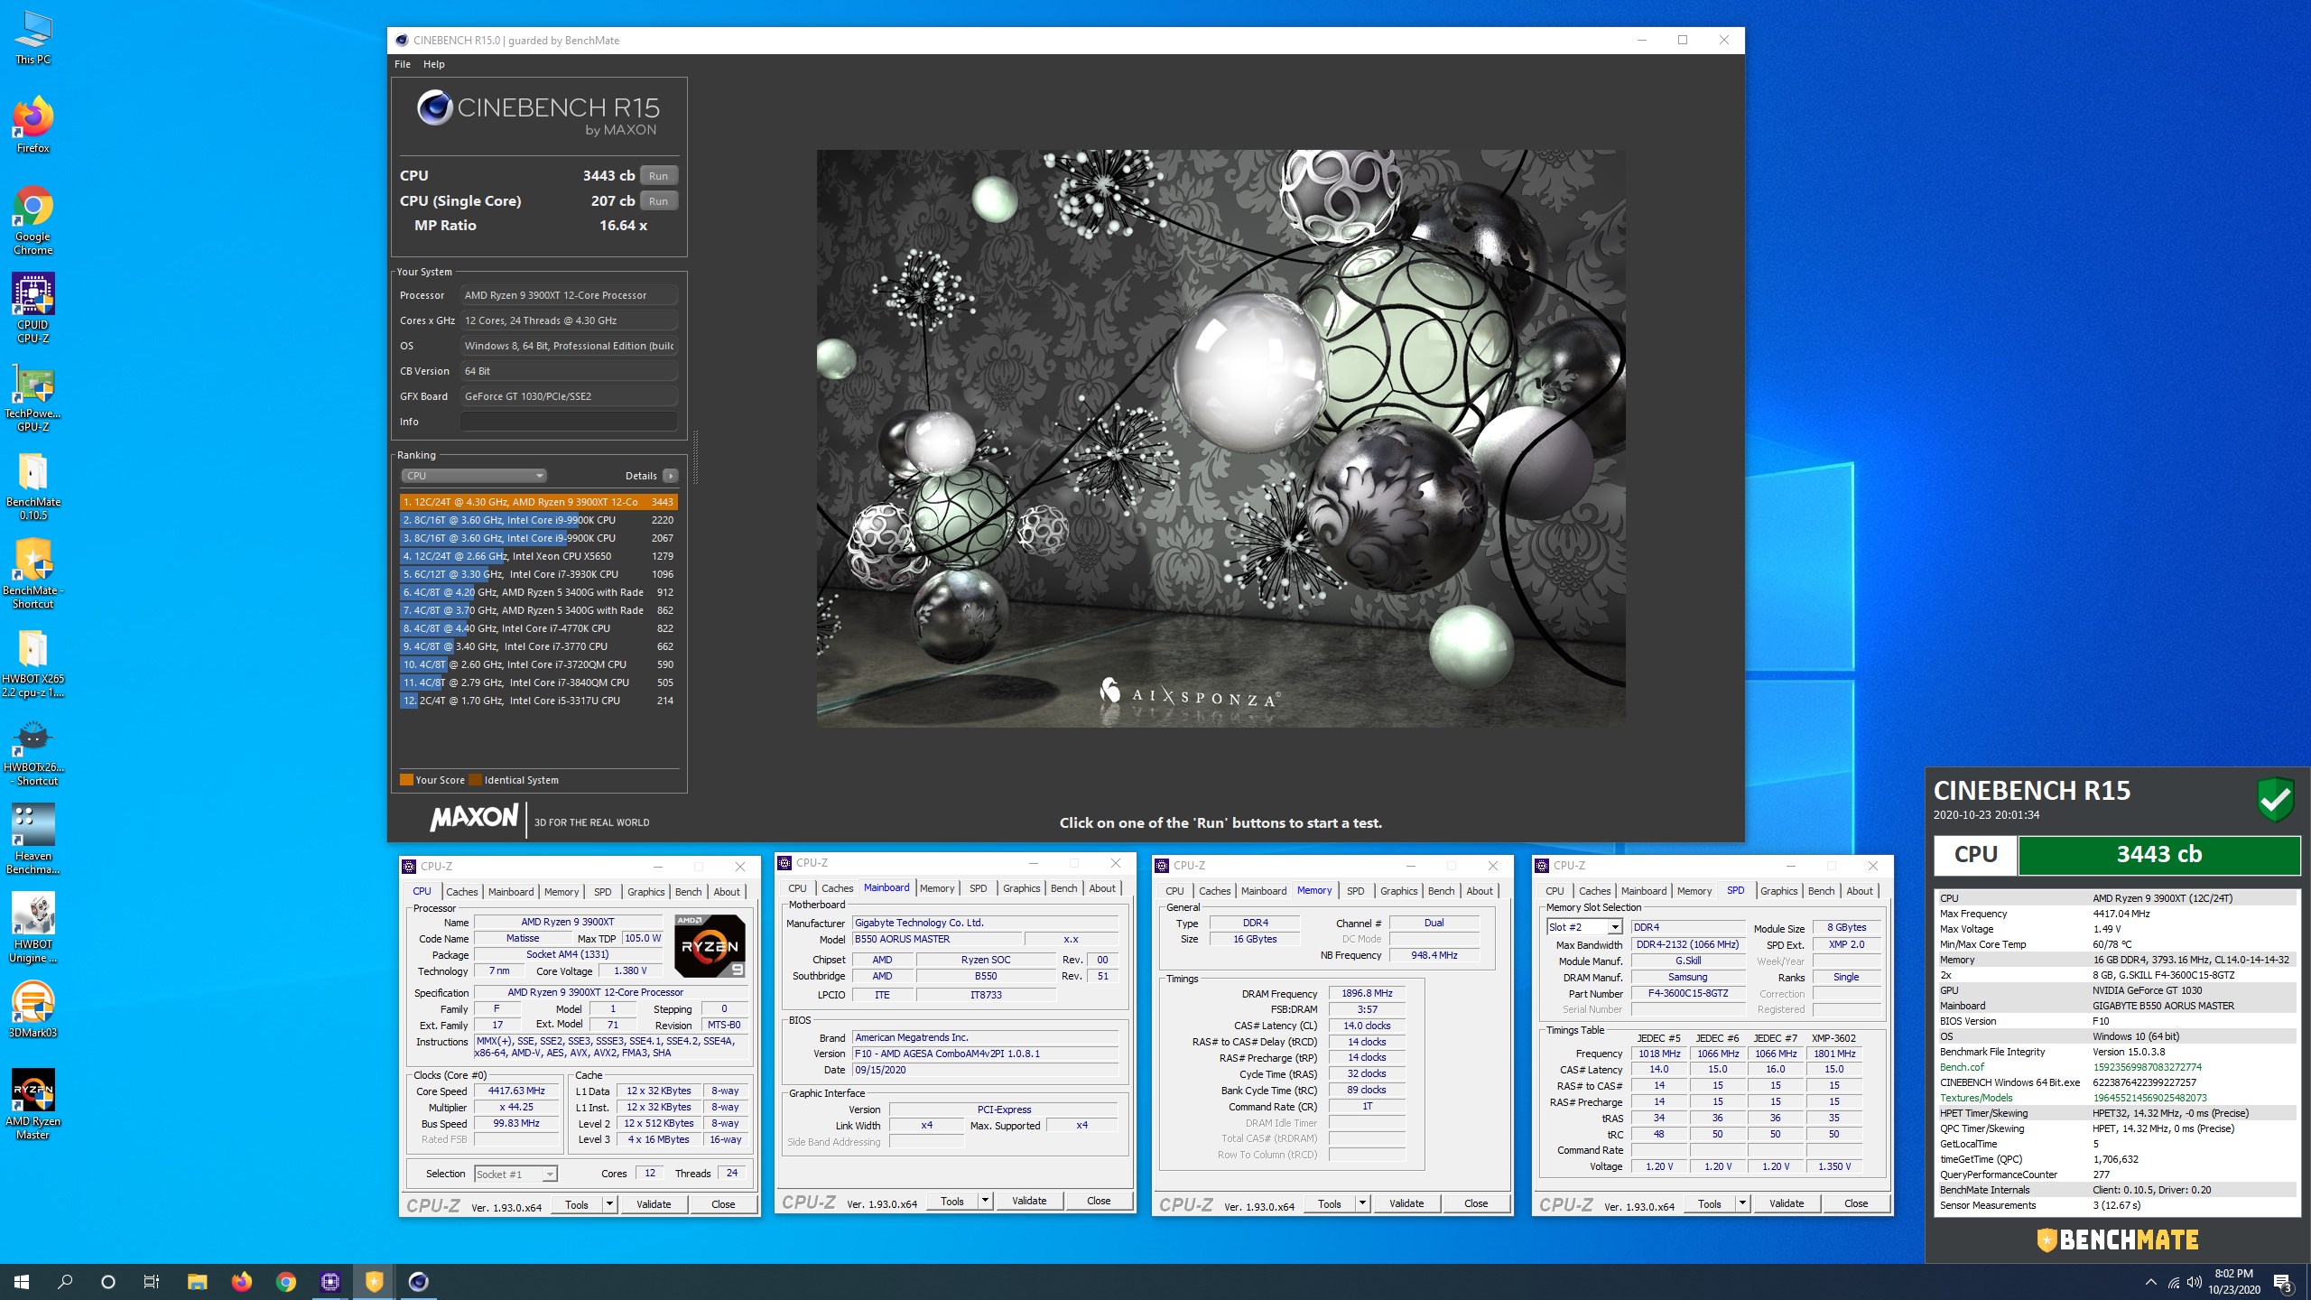Open taskbar Search icon
The image size is (2311, 1300).
[65, 1282]
